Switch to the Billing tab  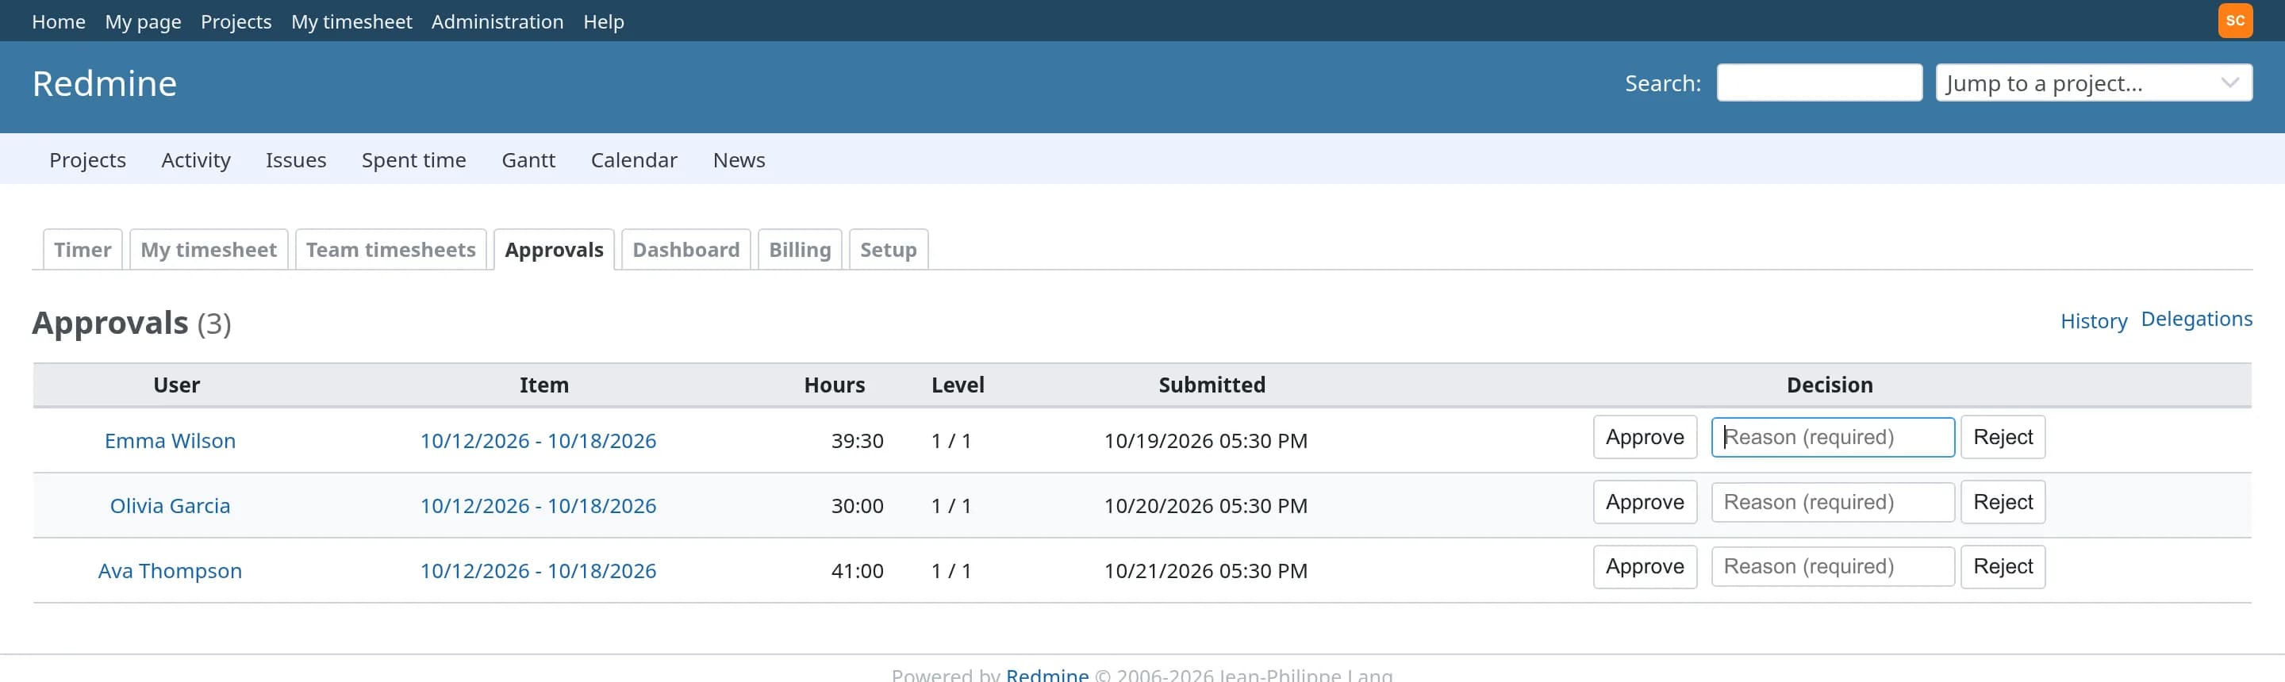coord(800,249)
